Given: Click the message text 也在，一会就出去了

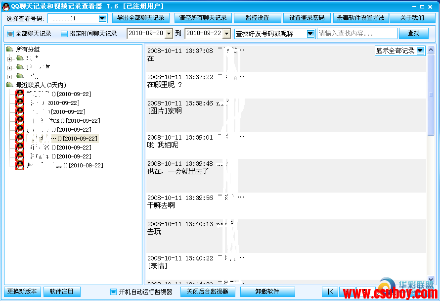Looking at the screenshot, I should (178, 171).
